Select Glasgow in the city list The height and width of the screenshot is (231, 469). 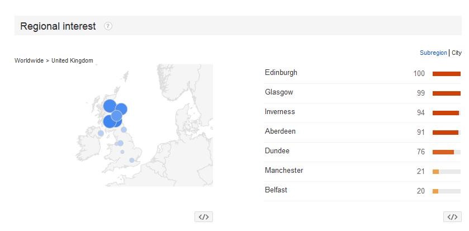point(279,92)
